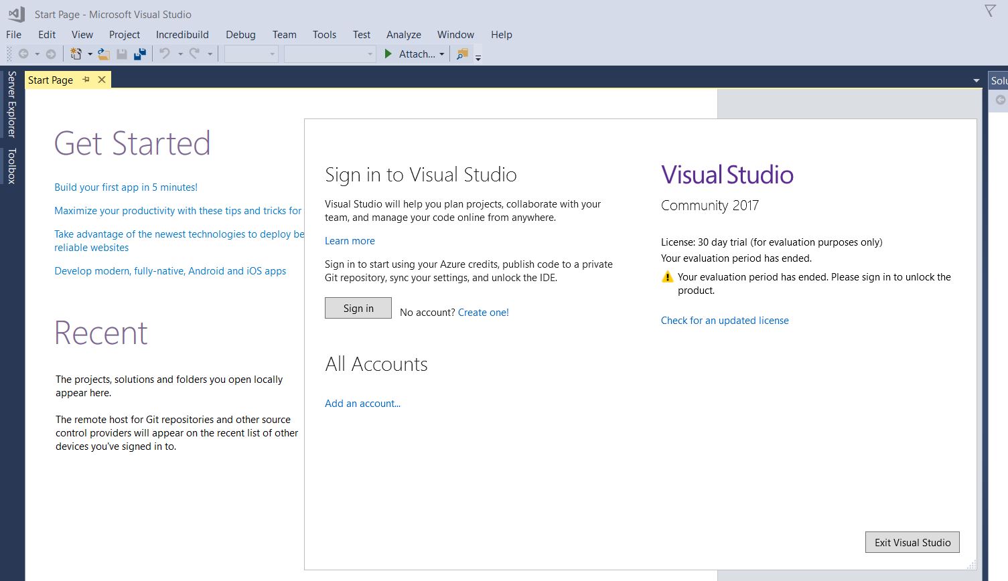Open the Analyze menu

click(x=404, y=35)
